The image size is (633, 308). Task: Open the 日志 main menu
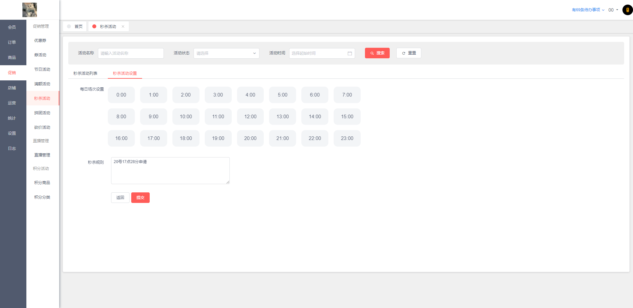click(13, 149)
